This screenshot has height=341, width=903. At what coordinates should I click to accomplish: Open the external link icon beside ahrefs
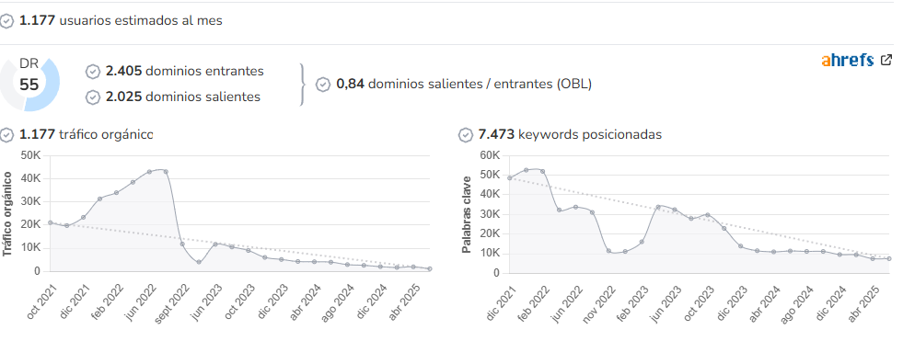[886, 59]
